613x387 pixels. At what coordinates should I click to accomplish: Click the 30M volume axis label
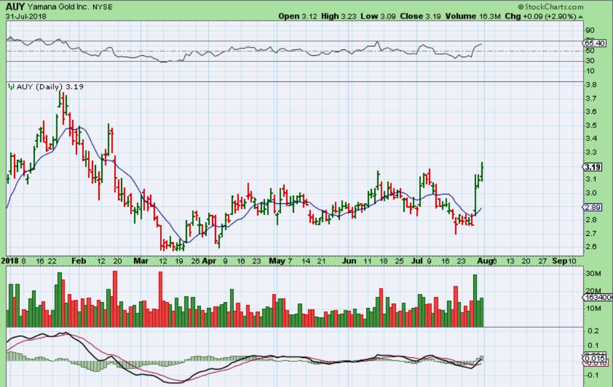tap(593, 274)
